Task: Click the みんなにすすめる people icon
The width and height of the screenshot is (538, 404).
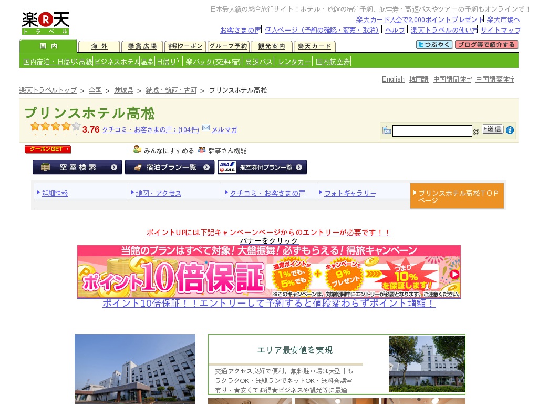Action: tap(137, 149)
